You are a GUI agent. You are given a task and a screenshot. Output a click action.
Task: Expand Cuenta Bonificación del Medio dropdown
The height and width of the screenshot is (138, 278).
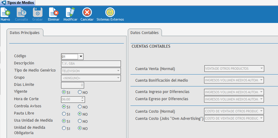262,80
